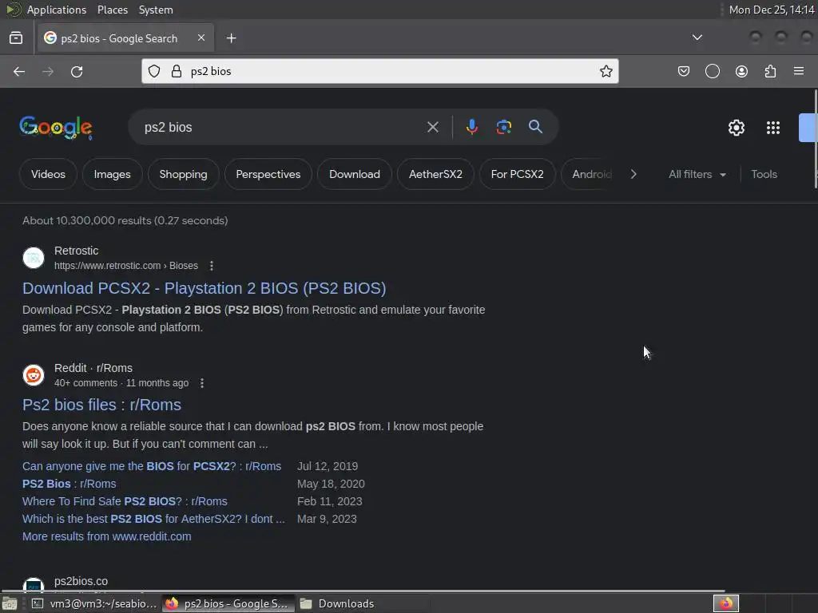The image size is (818, 613).
Task: List all tabs dropdown arrow
Action: (x=697, y=38)
